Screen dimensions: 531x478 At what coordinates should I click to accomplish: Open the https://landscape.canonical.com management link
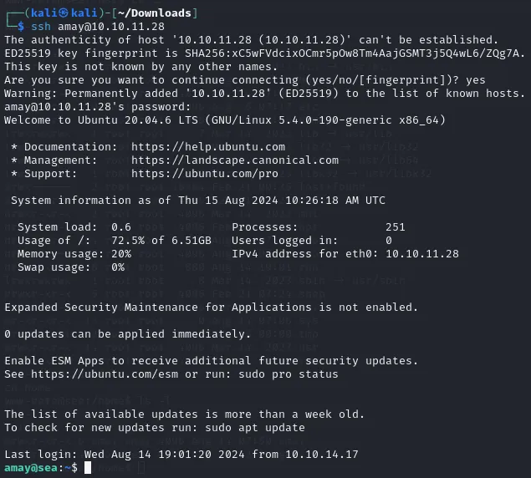[x=235, y=160]
